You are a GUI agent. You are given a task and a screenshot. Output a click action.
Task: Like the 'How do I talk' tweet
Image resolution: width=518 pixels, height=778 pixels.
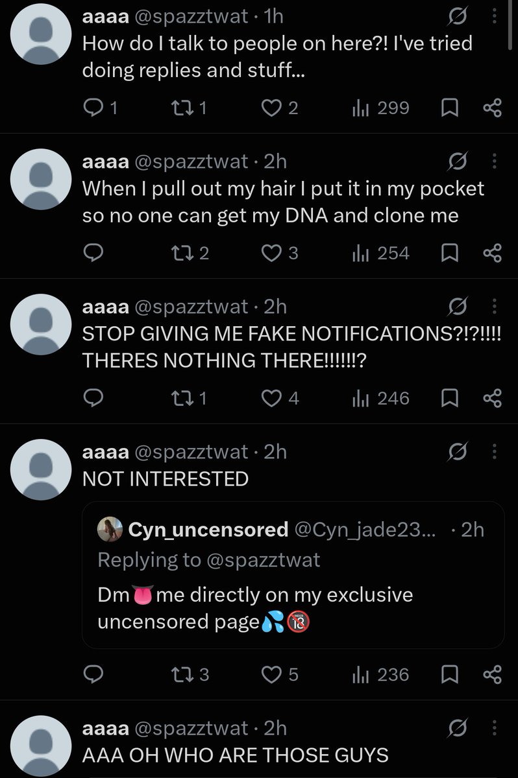tap(280, 108)
